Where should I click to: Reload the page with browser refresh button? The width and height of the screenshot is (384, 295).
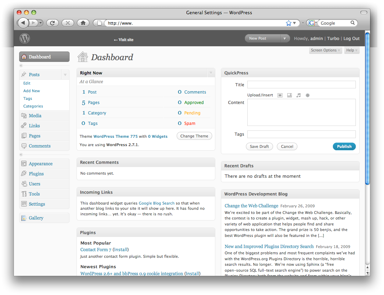pos(52,23)
